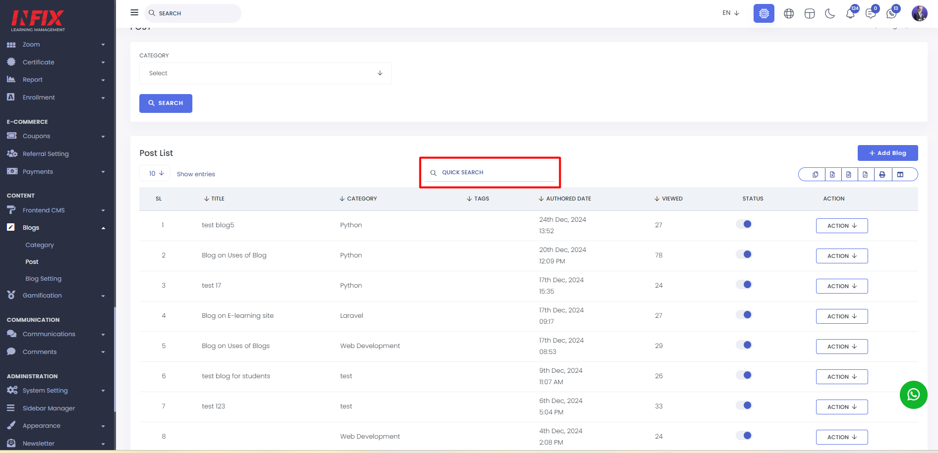
Task: Print the post list
Action: [x=882, y=174]
